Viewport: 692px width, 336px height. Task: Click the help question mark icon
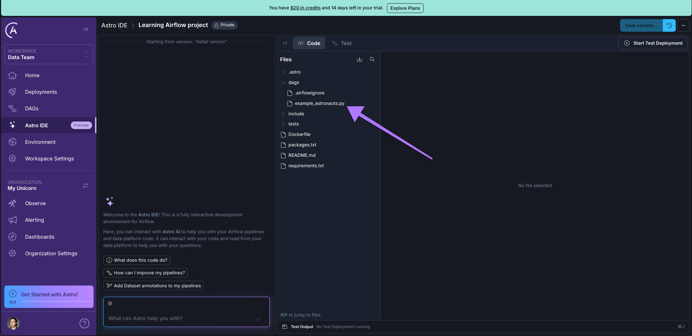[x=84, y=323]
